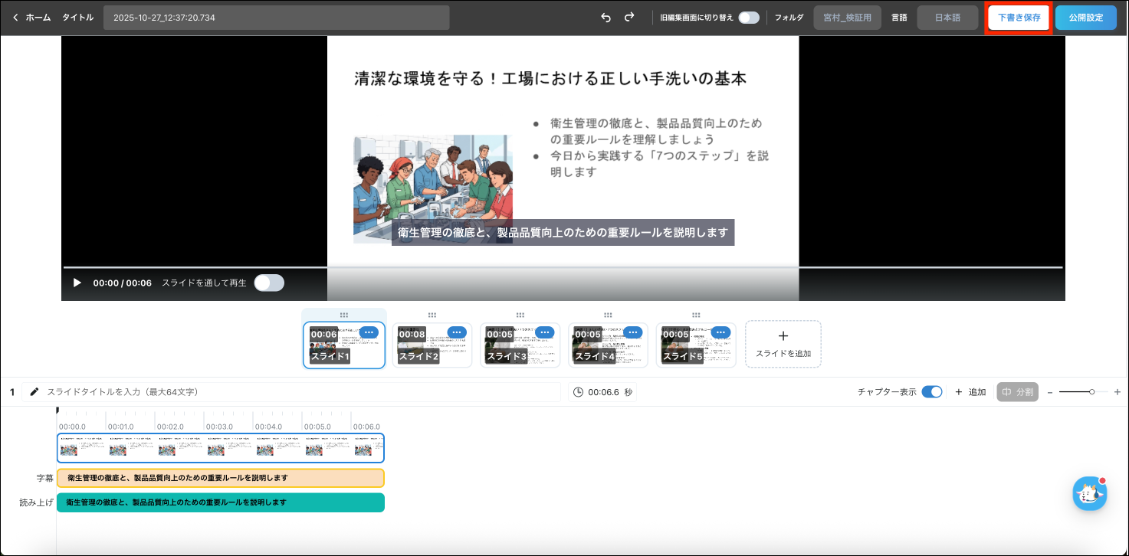Open 公開設定 publish settings
The width and height of the screenshot is (1129, 556).
[x=1085, y=18]
